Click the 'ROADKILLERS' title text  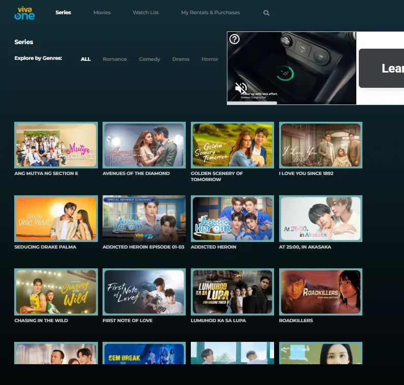296,321
